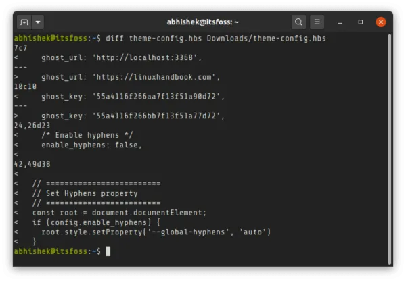Click the block cursor at the last prompt
406x281 pixels.
pos(108,251)
